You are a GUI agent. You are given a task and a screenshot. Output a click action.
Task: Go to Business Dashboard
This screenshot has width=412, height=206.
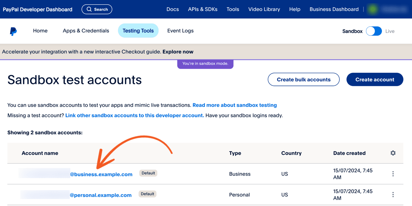click(334, 9)
